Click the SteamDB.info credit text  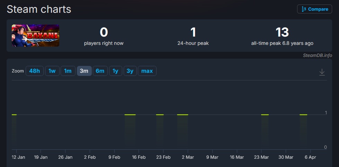tap(318, 56)
